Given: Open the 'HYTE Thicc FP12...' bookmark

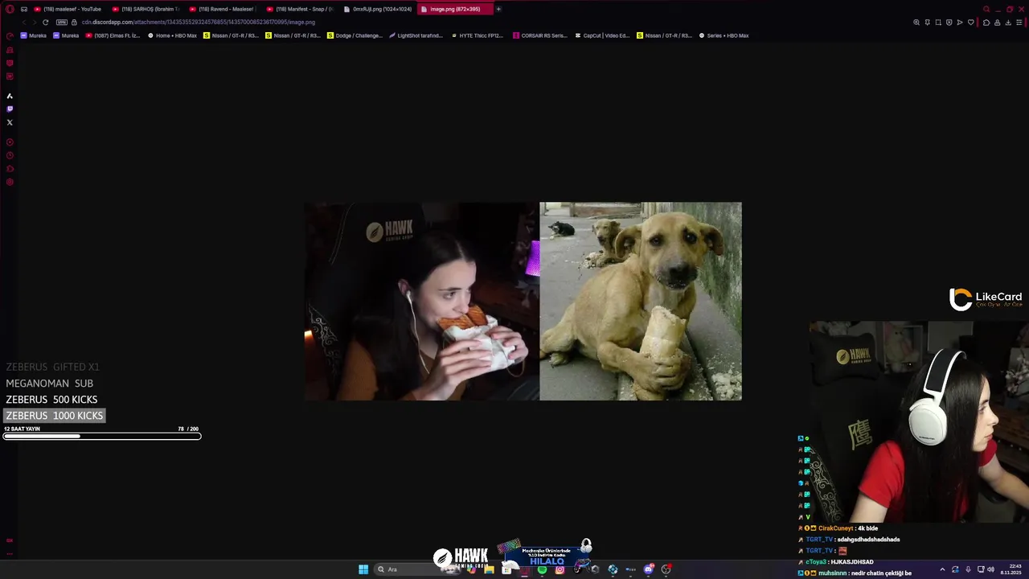Looking at the screenshot, I should click(477, 35).
